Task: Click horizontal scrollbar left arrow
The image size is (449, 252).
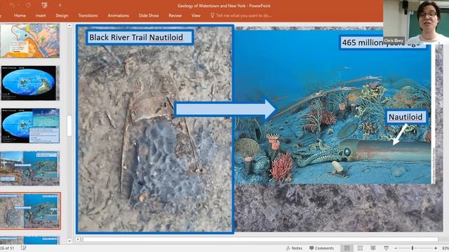Action: point(78,239)
